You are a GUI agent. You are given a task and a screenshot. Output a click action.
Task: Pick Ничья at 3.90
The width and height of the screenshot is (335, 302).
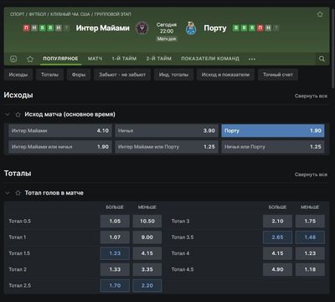167,131
